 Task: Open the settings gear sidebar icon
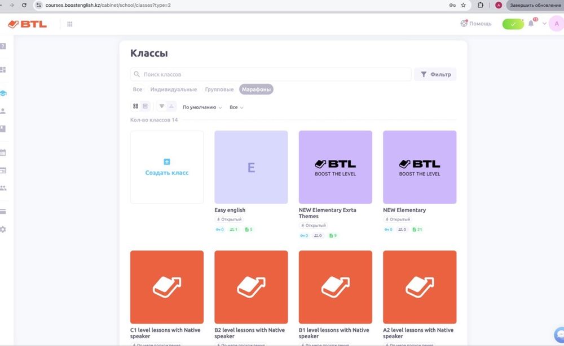[3, 230]
